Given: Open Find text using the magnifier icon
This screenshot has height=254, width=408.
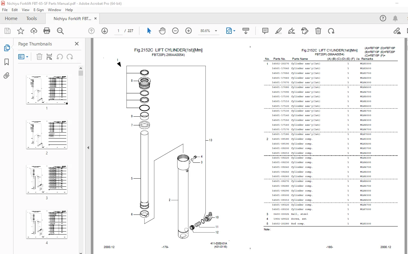Looking at the screenshot, I should point(60,31).
